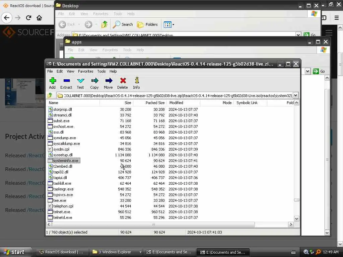Click the orange search tray icon
The height and width of the screenshot is (257, 343).
(318, 252)
